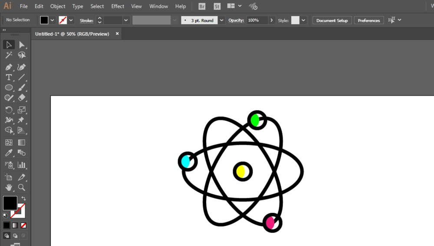Select the Zoom tool

point(22,187)
